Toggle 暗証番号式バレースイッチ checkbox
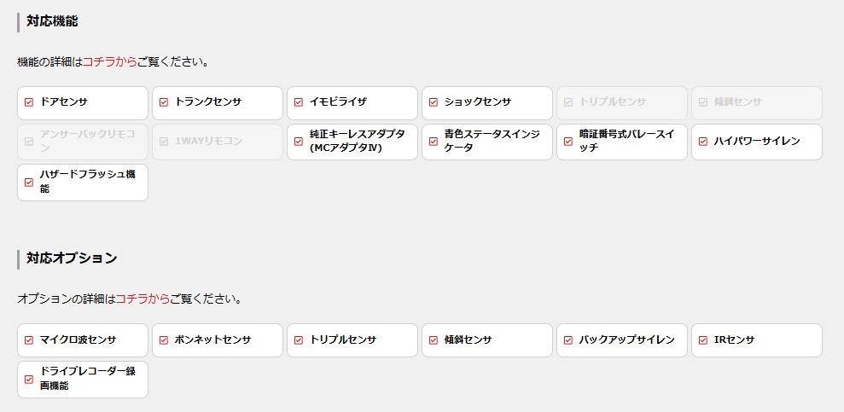The image size is (844, 412). (x=568, y=142)
